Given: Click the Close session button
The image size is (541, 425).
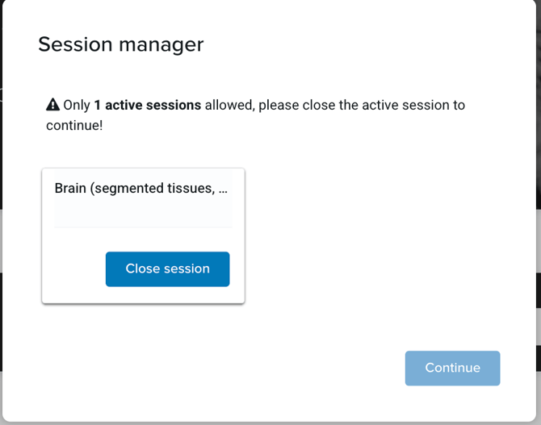Looking at the screenshot, I should (x=167, y=269).
